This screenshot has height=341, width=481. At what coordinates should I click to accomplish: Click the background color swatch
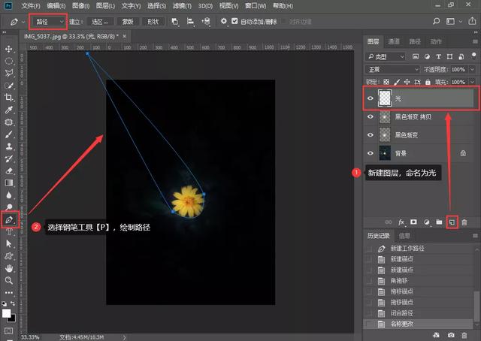click(x=12, y=319)
